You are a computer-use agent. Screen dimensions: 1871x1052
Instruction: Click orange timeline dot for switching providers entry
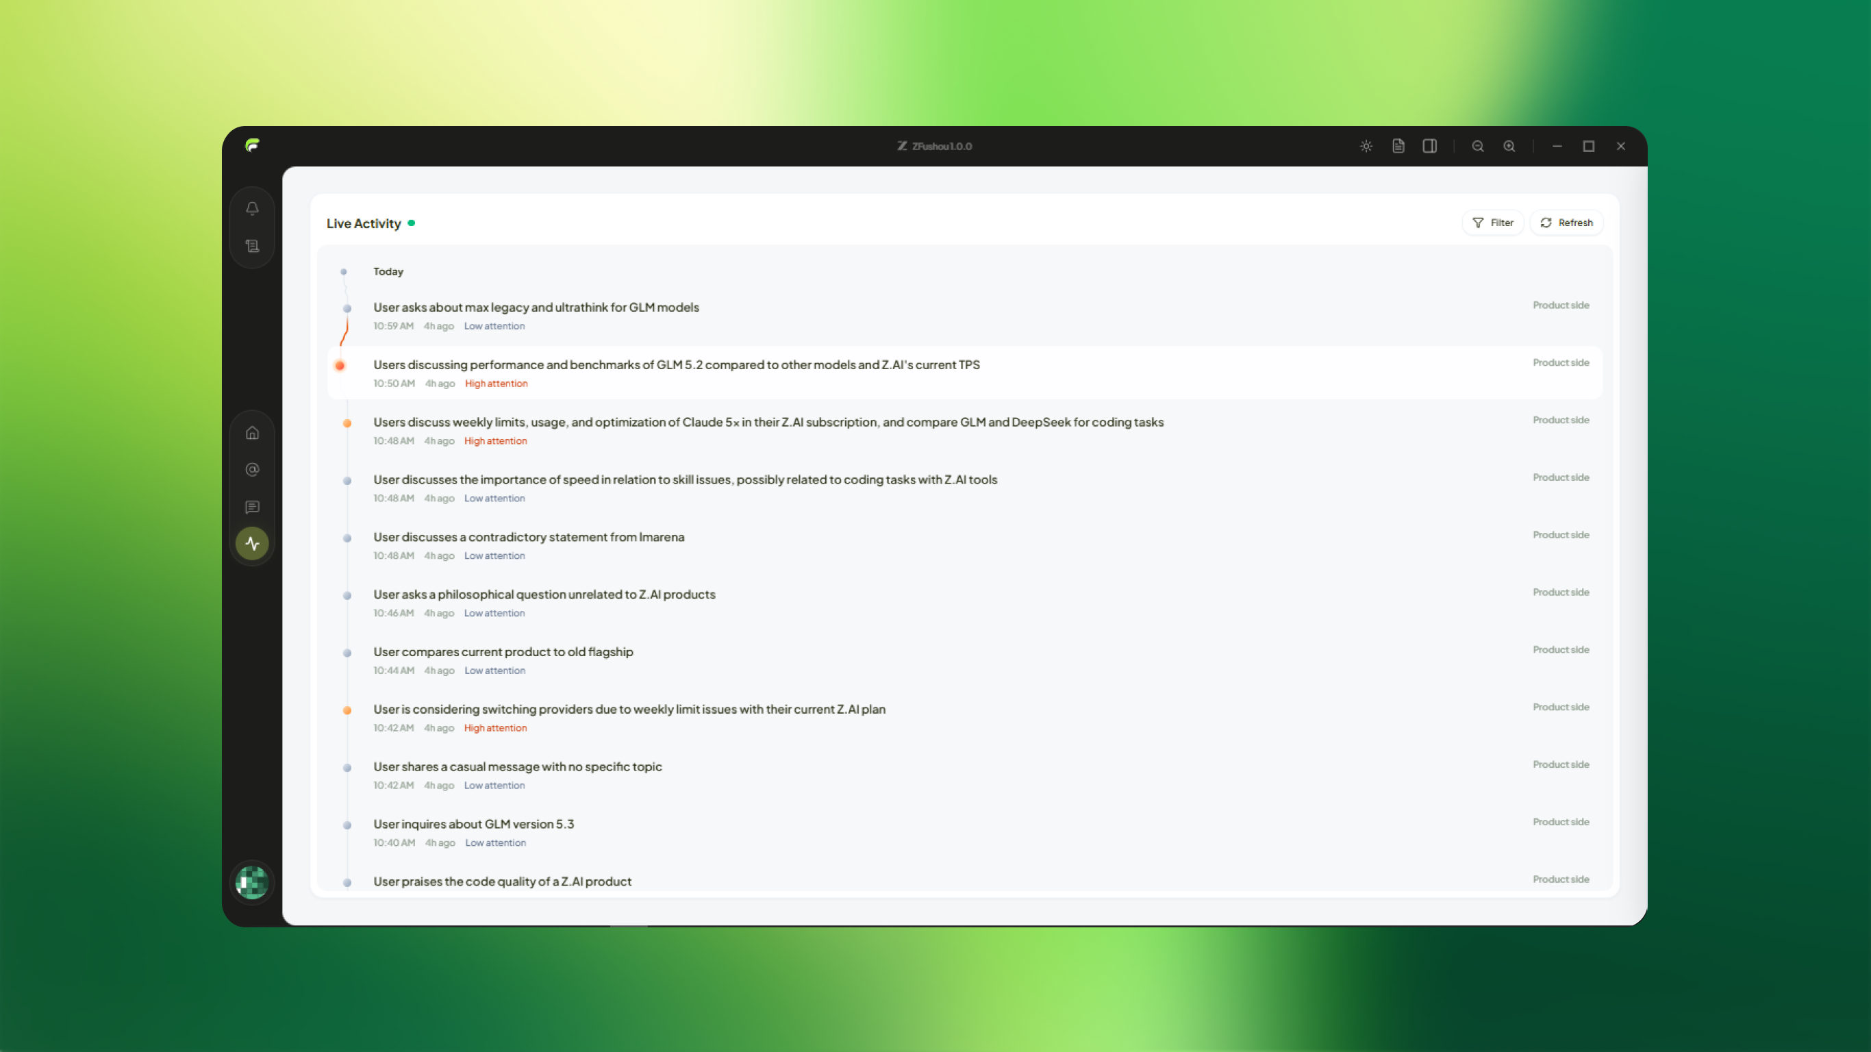[347, 710]
